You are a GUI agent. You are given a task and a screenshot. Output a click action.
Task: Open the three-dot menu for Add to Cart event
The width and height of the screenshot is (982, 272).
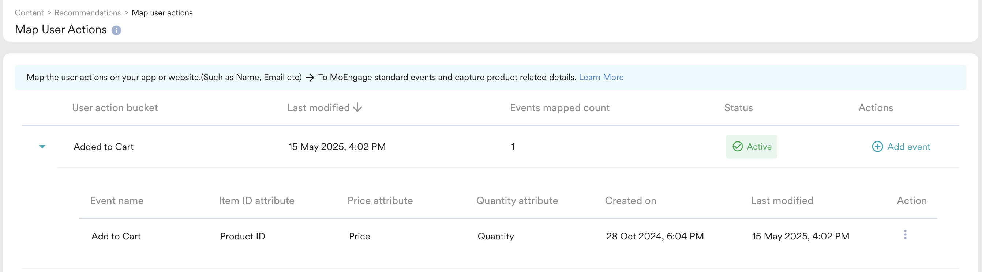coord(905,235)
